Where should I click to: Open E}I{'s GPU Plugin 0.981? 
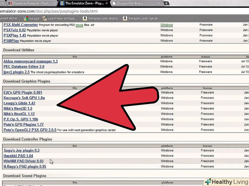coord(23,92)
